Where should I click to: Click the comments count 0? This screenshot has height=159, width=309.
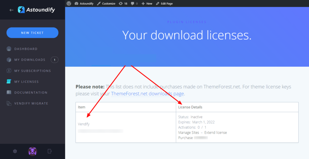[137, 4]
